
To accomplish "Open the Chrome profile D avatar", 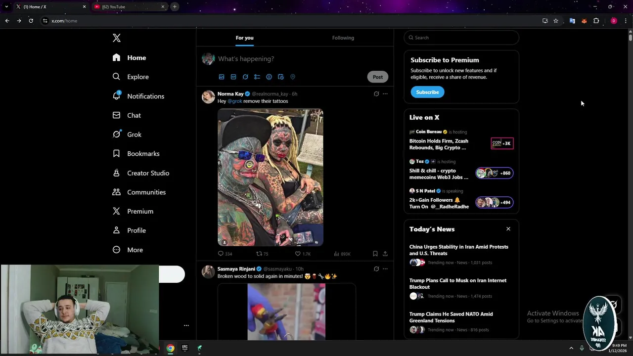I will 614,21.
